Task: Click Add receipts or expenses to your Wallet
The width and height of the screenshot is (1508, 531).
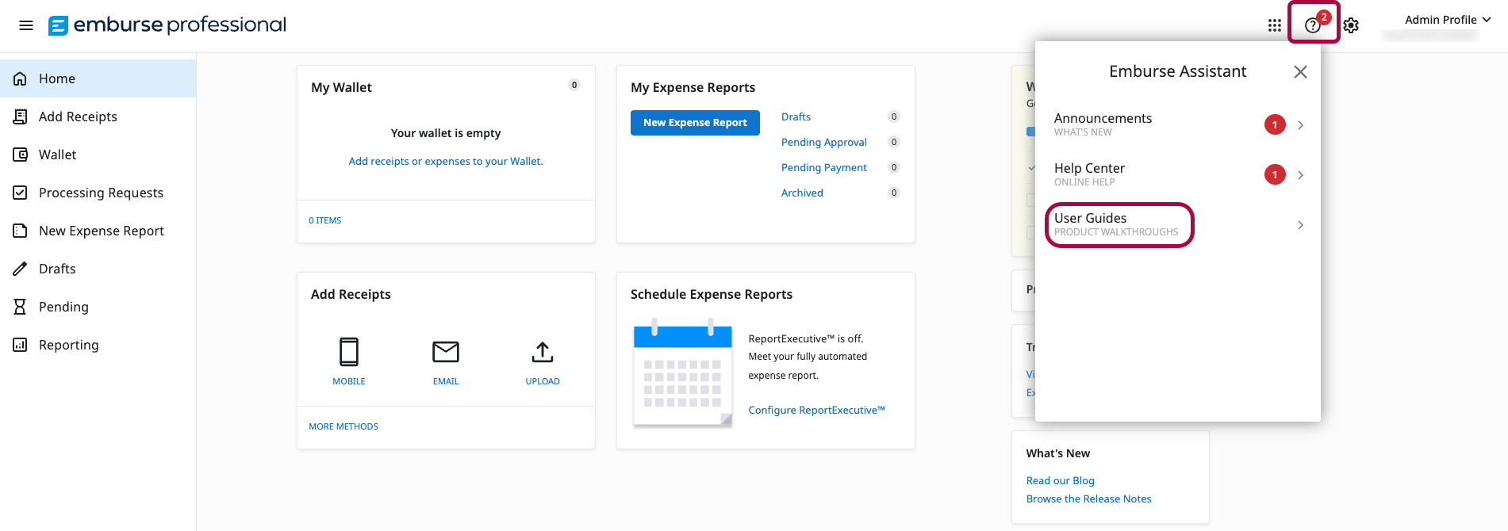Action: 446,161
